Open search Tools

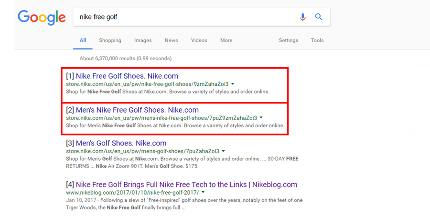tap(317, 40)
